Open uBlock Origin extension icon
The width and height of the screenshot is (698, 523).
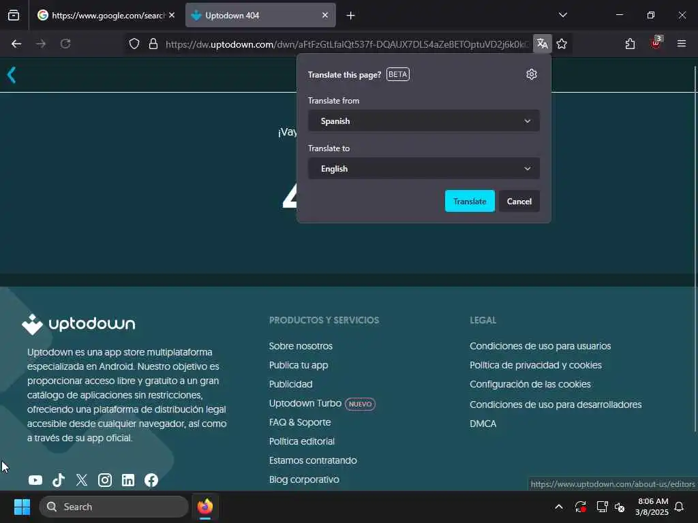[x=656, y=44]
